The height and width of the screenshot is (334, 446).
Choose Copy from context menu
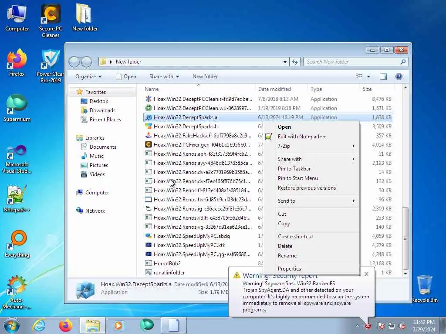[x=312, y=224]
